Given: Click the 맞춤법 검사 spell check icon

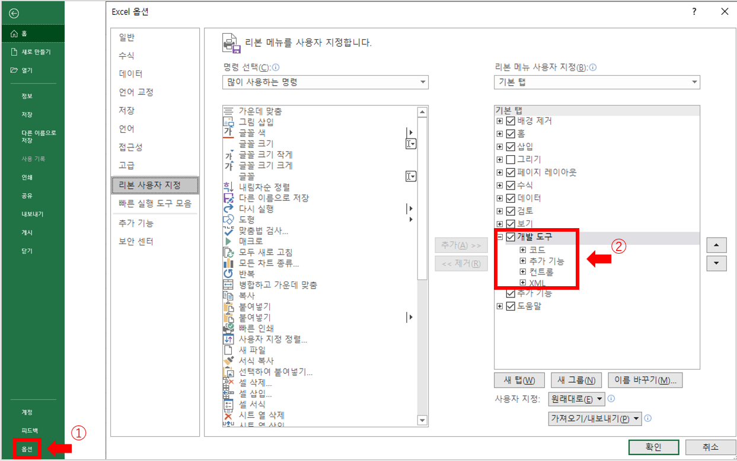Looking at the screenshot, I should (228, 230).
